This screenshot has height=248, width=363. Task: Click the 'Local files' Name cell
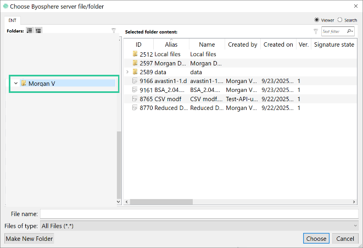pyautogui.click(x=203, y=54)
